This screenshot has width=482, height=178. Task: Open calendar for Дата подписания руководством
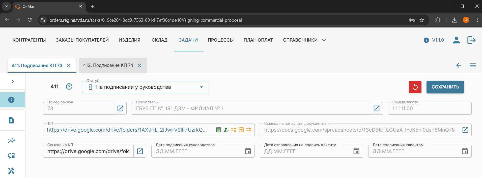[x=248, y=151]
